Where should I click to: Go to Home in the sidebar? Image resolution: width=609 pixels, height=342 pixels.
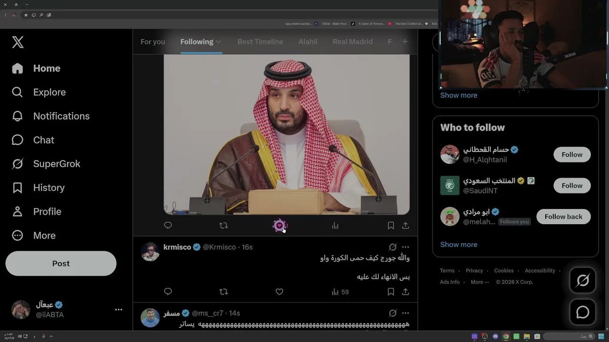(36, 68)
